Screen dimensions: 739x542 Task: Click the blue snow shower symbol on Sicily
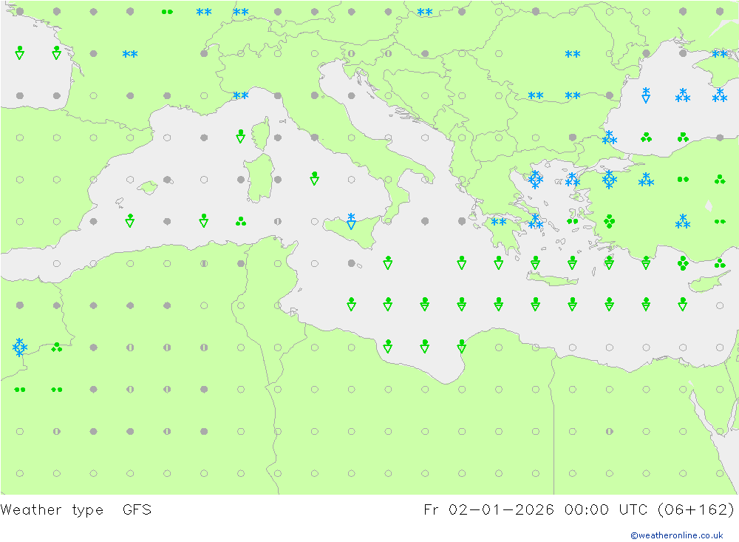click(x=351, y=221)
